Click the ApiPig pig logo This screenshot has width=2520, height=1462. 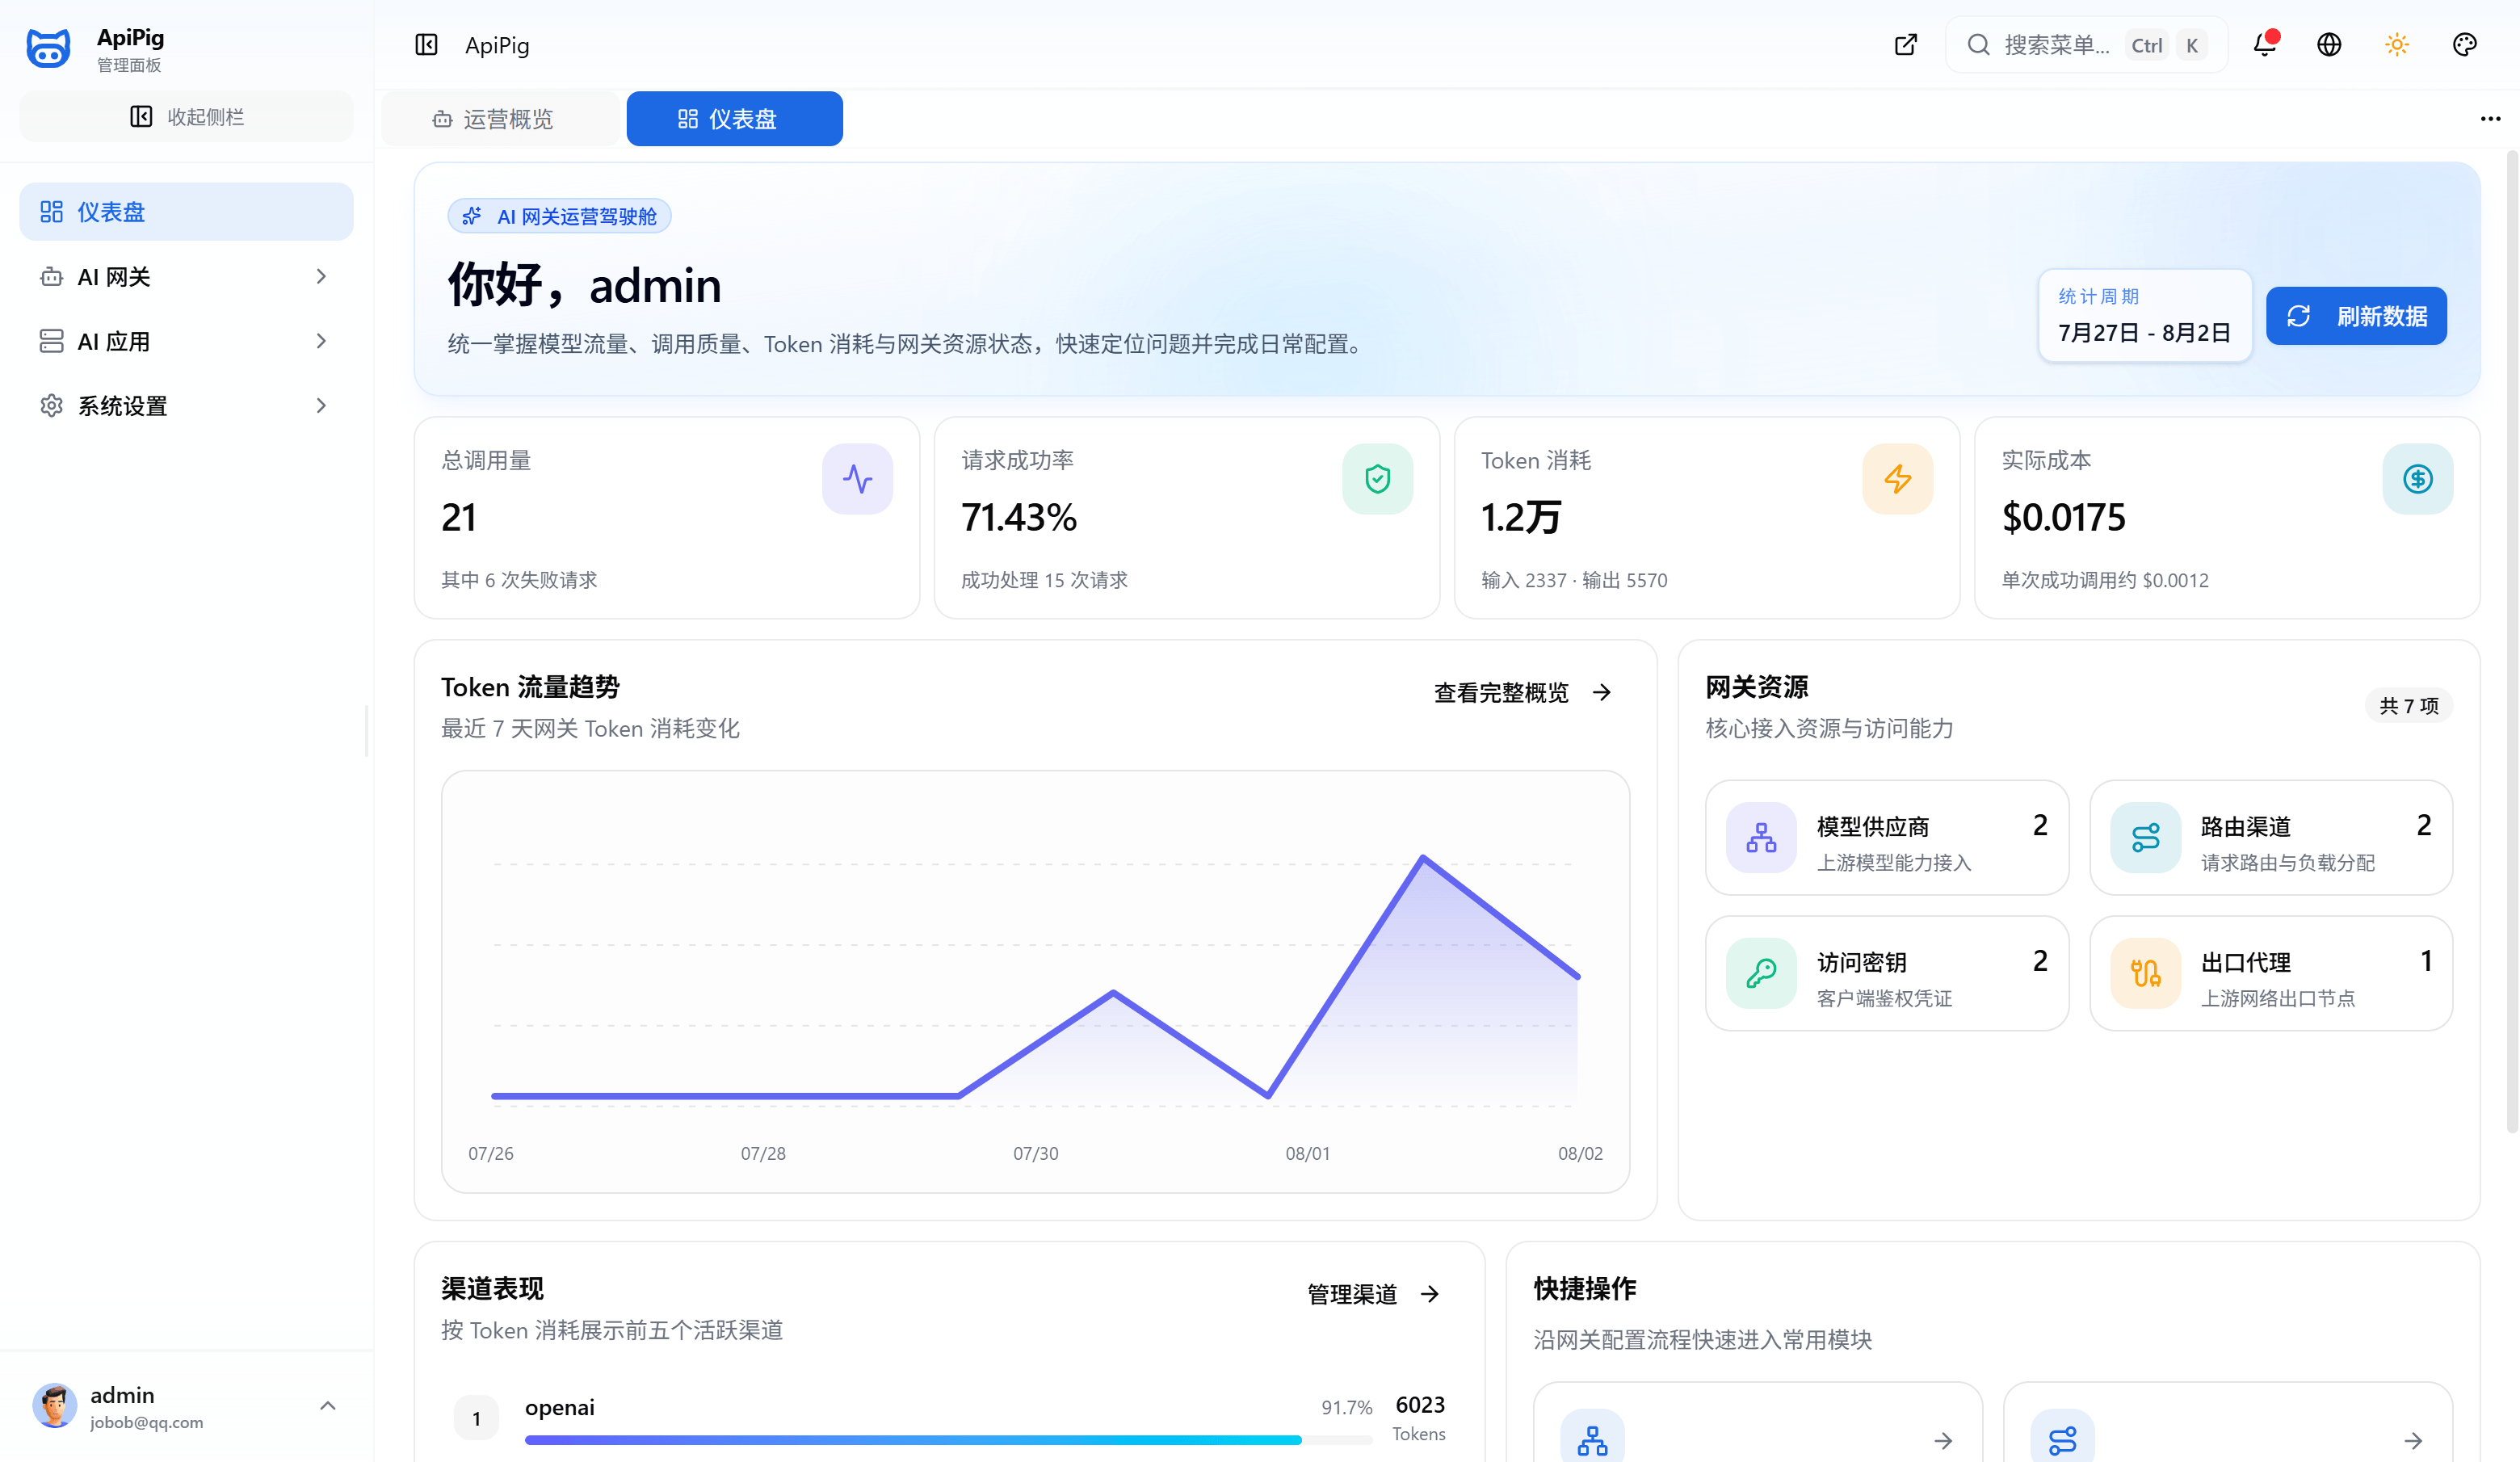pyautogui.click(x=48, y=47)
